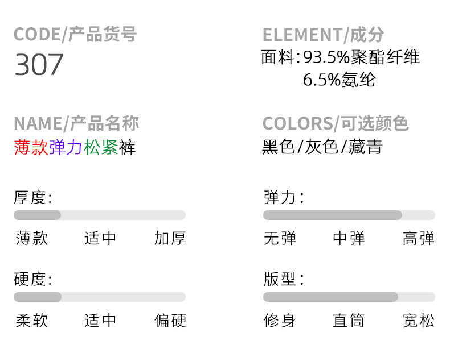Choose 适中 under the 硬度 bar
Screen dimensions: 450x353
point(100,321)
